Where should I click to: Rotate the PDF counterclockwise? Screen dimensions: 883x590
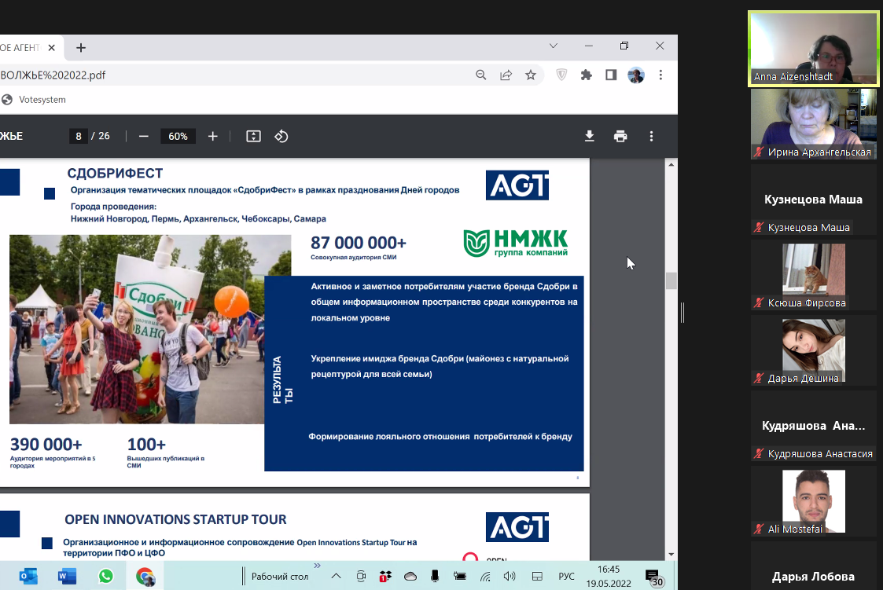click(281, 136)
